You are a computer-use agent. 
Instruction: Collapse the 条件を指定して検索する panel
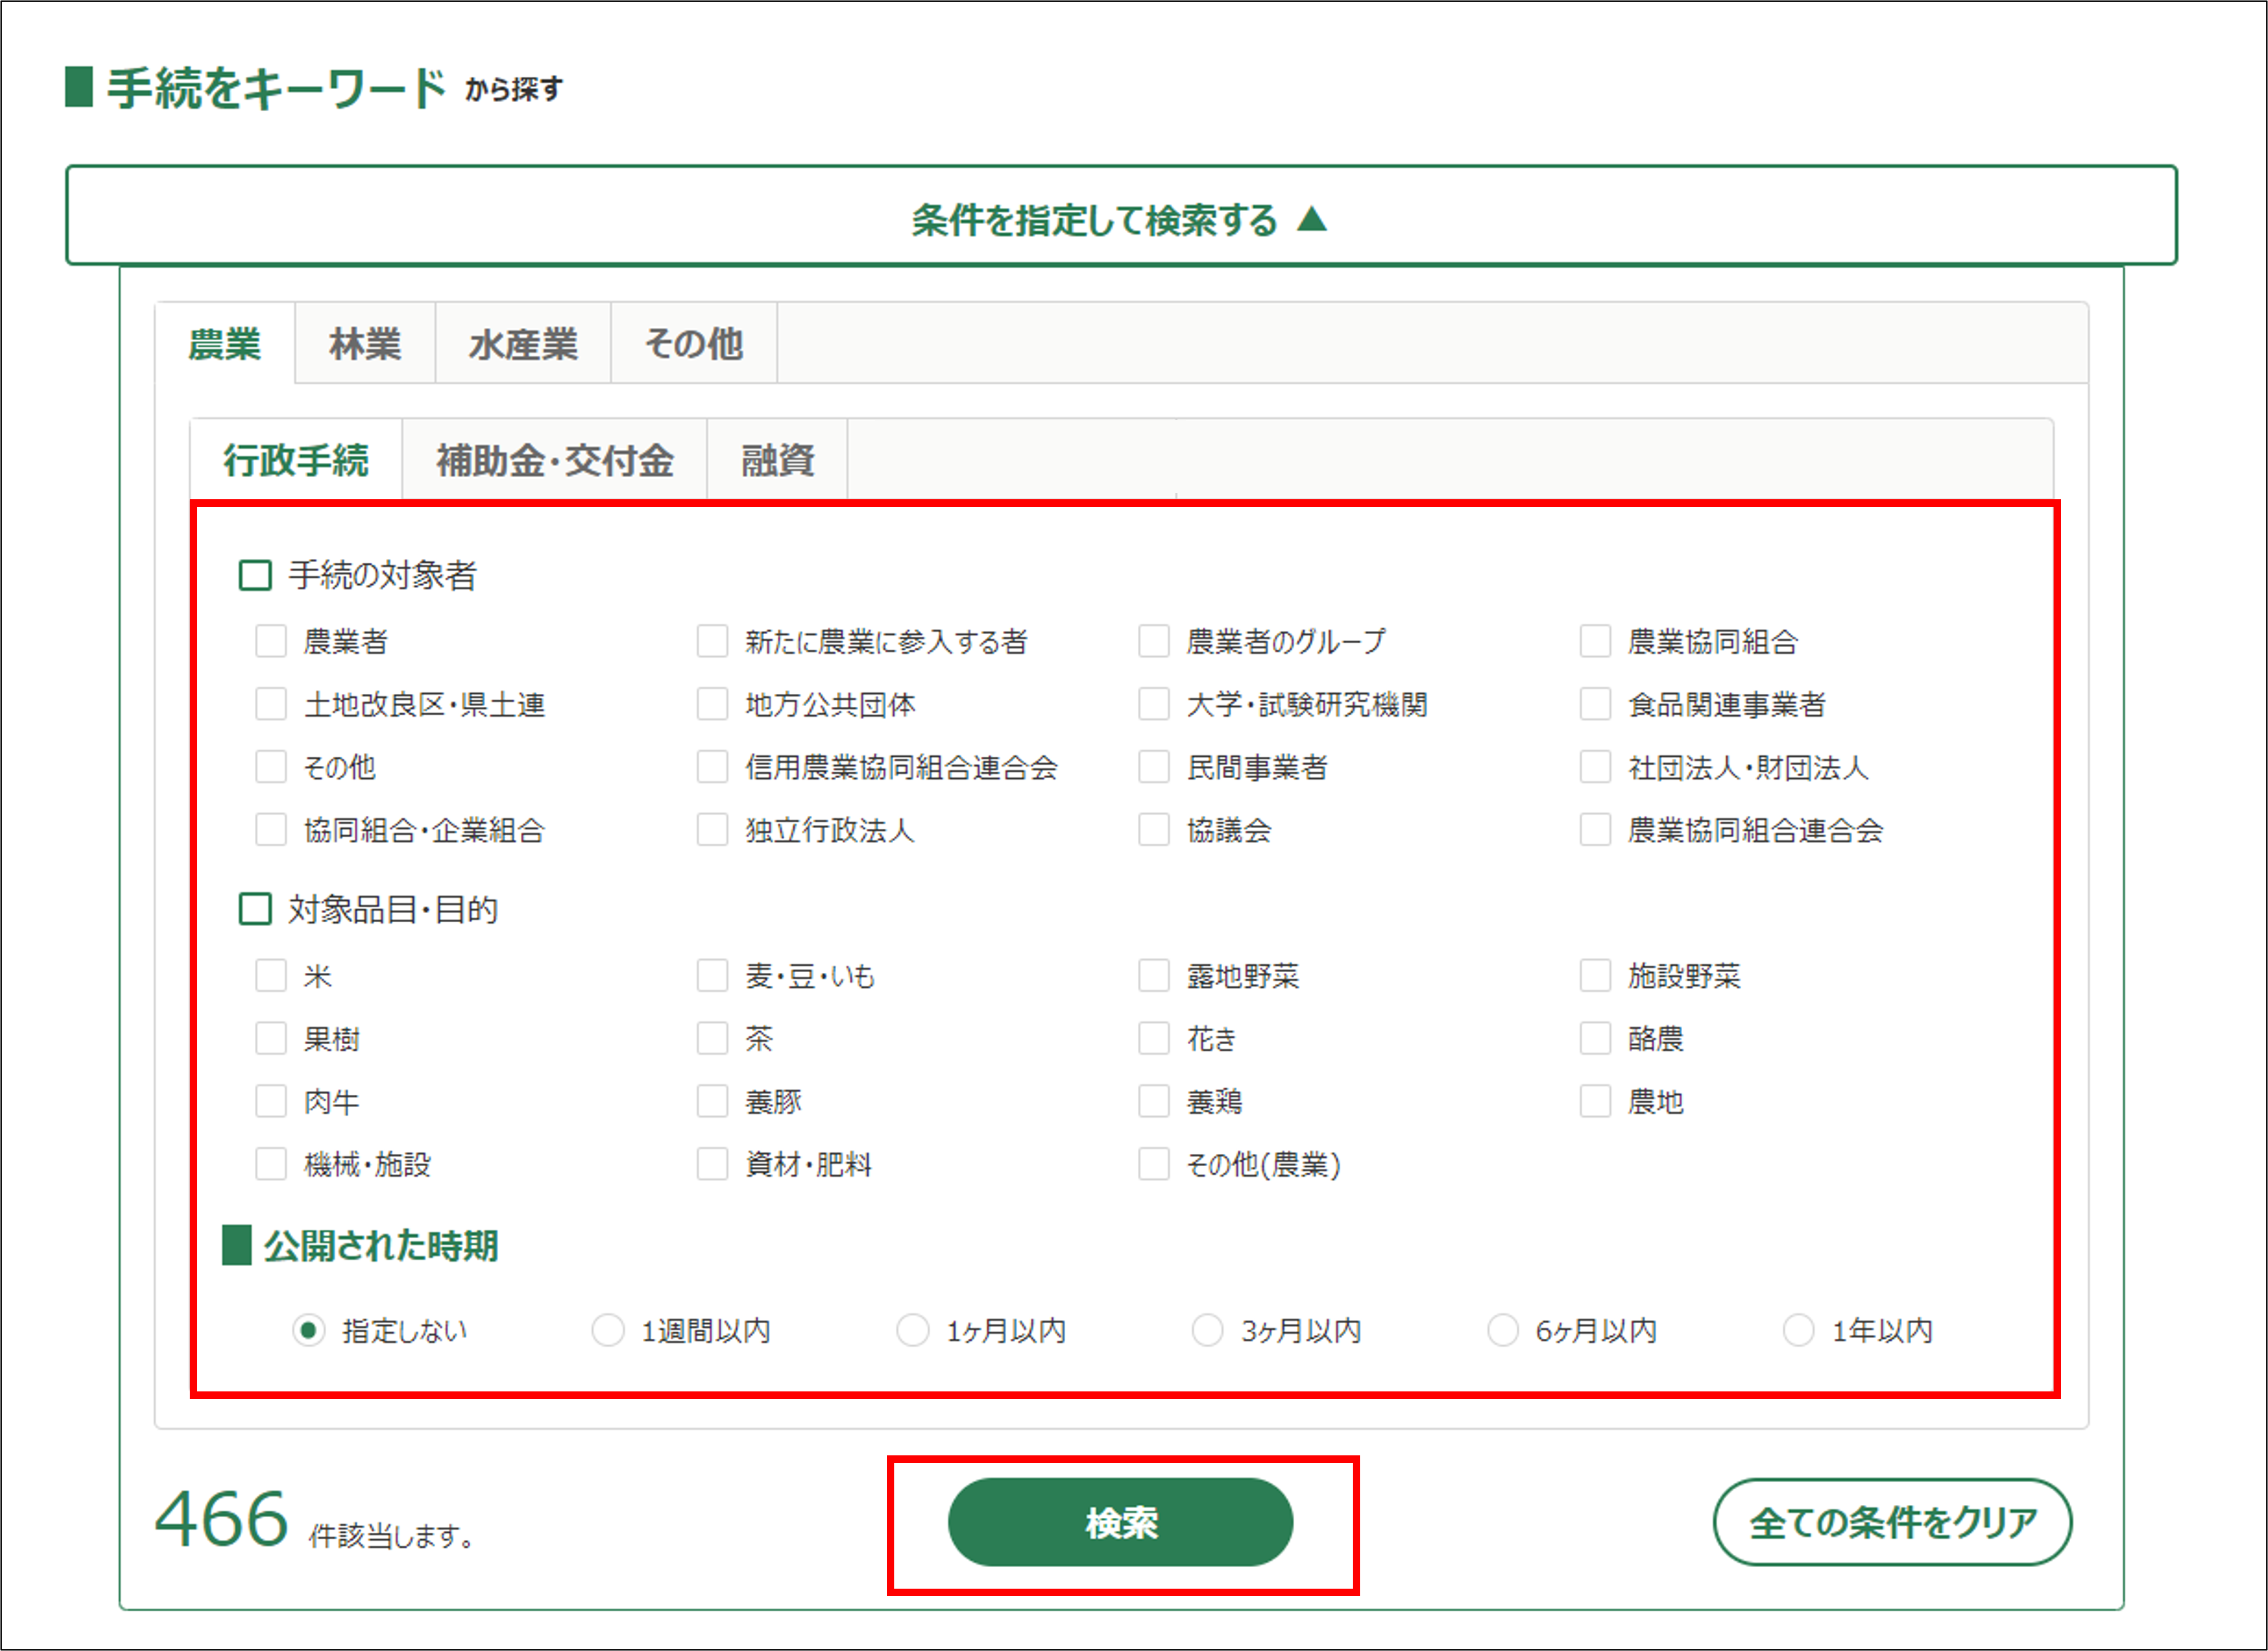[x=1120, y=218]
